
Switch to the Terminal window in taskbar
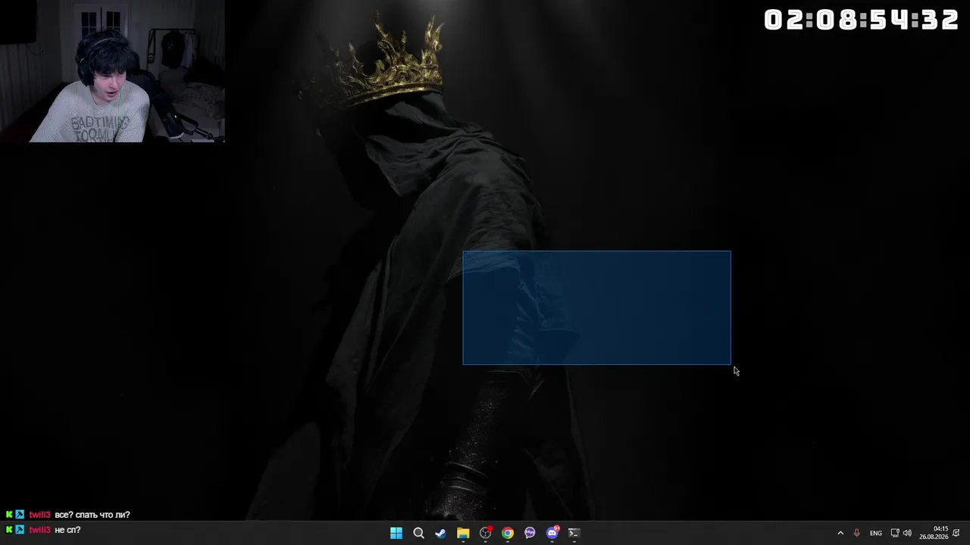[x=574, y=533]
